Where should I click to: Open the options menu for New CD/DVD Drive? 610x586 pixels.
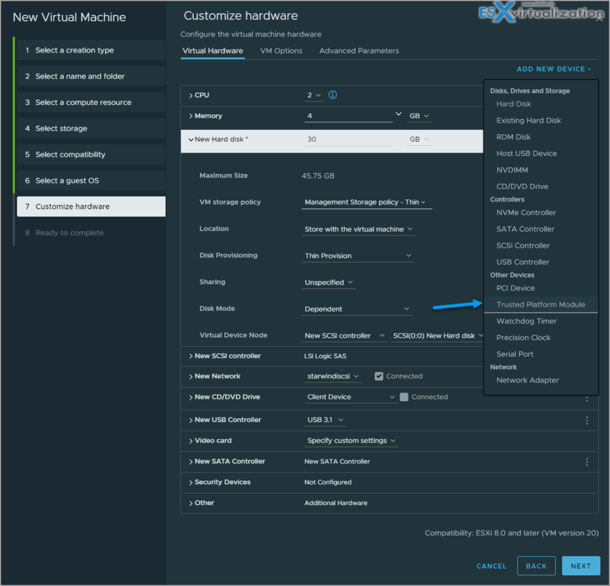coord(587,399)
